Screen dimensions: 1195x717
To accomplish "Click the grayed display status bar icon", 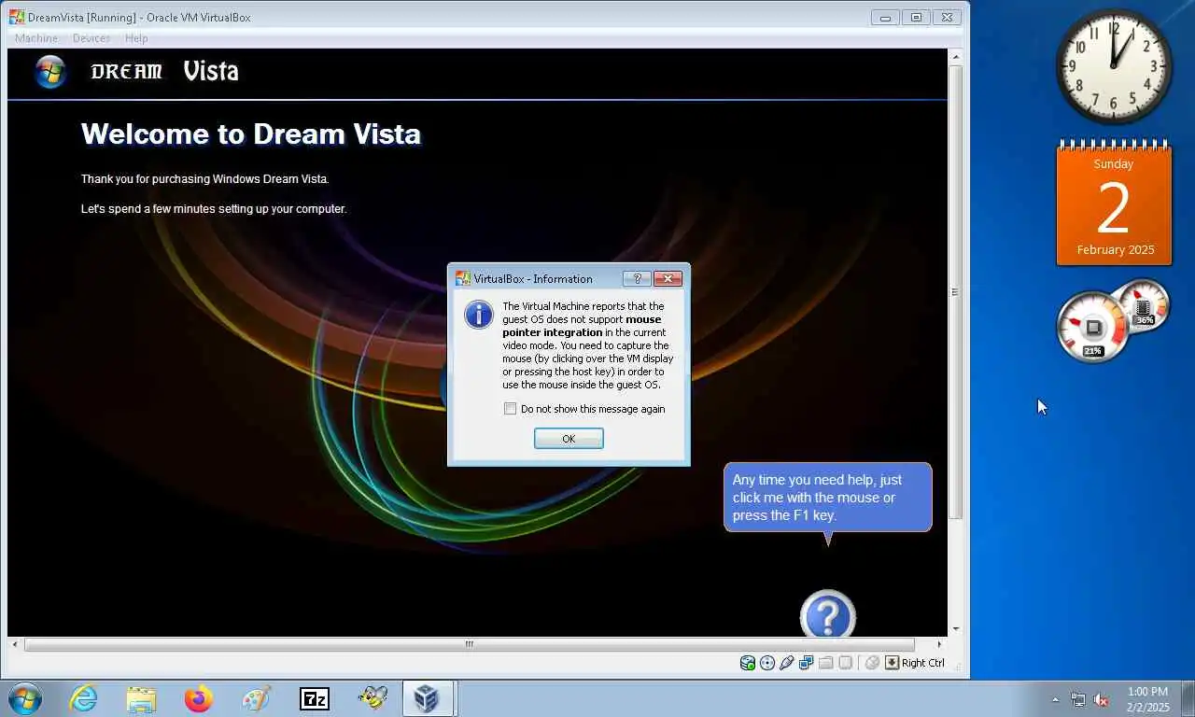I will (845, 663).
